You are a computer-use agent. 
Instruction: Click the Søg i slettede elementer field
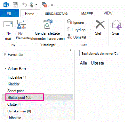pos(103,53)
